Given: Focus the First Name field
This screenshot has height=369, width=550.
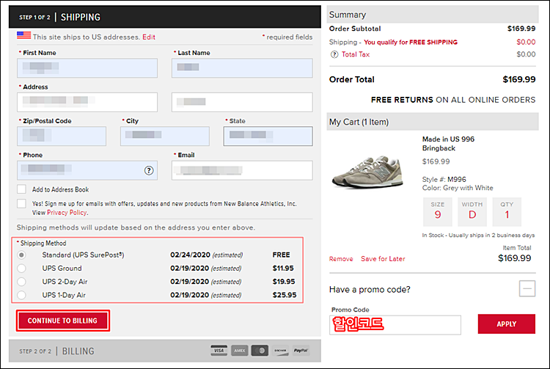Looking at the screenshot, I should 87,68.
